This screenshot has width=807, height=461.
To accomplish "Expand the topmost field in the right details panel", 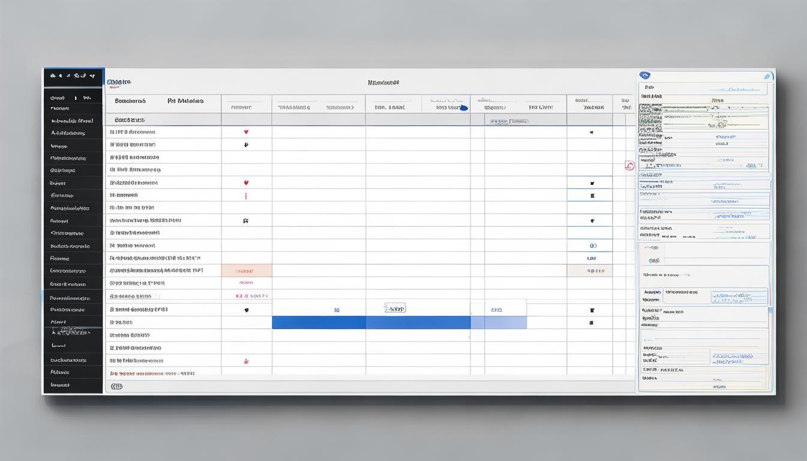I will [705, 88].
